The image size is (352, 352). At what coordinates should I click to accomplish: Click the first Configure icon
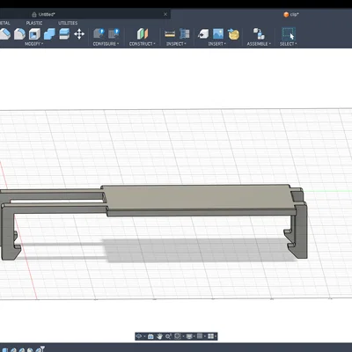99,33
